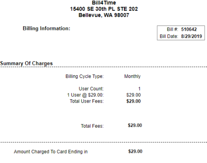Image resolution: width=207 pixels, height=163 pixels.
Task: Select the $29.00 per-user line amount
Action: coord(133,95)
